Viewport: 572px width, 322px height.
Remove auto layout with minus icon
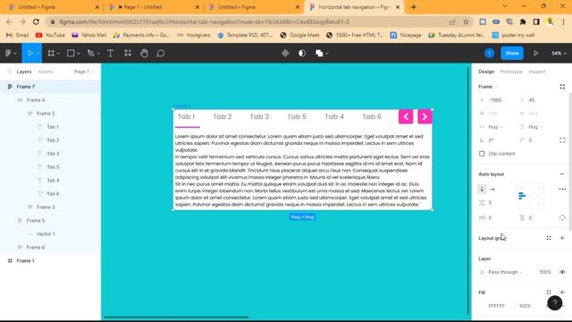(x=562, y=174)
